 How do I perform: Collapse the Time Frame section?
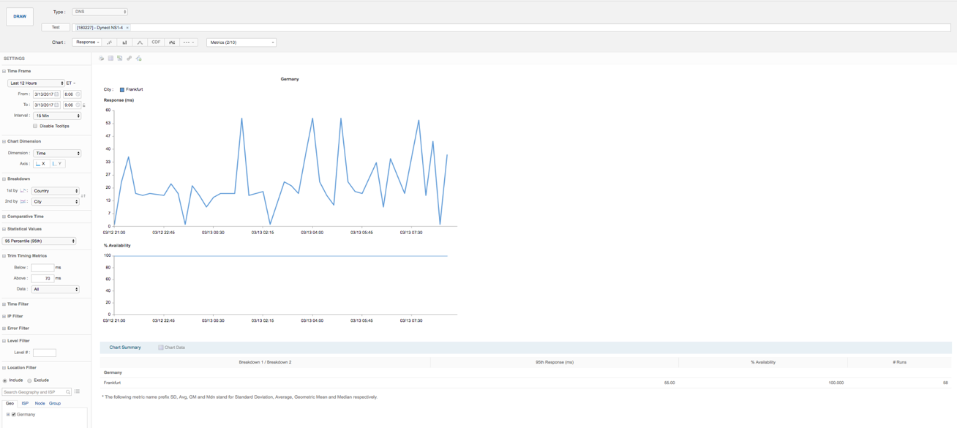(x=4, y=71)
